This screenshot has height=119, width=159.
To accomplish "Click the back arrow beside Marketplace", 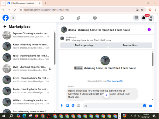I will [x=5, y=27].
